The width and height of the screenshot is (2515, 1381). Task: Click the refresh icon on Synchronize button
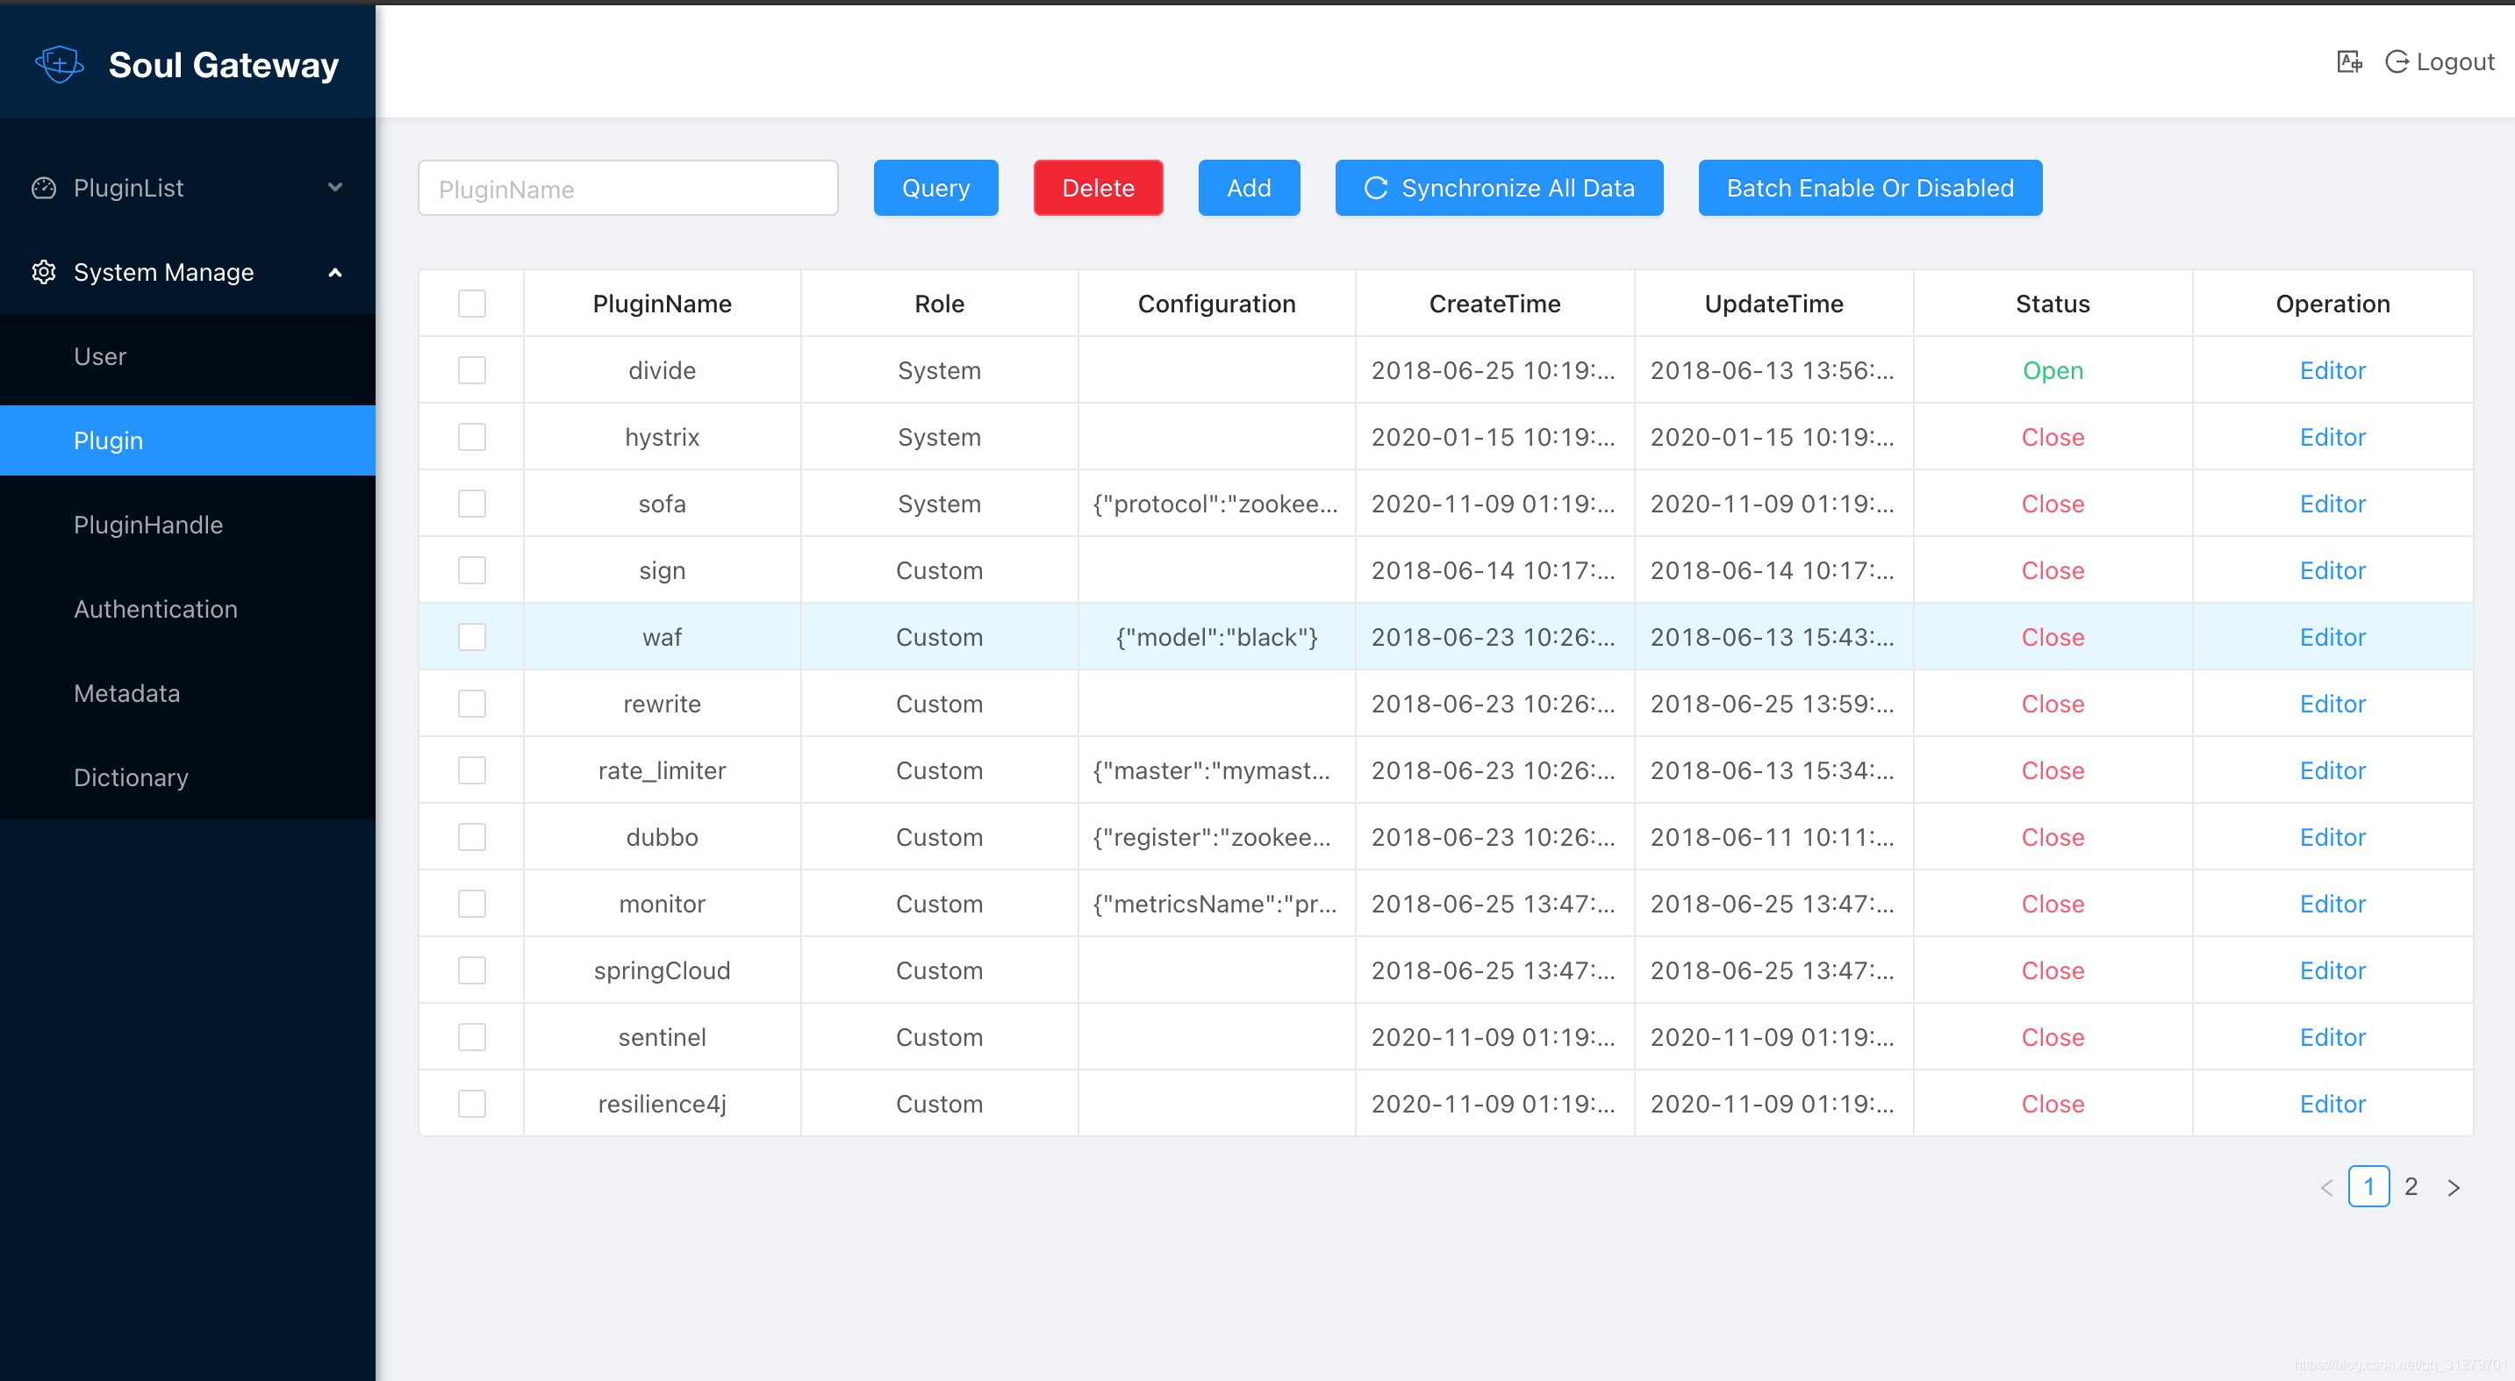click(1378, 189)
